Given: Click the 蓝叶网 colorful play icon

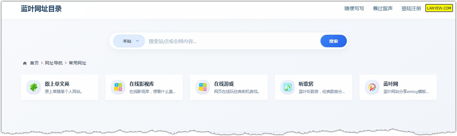Looking at the screenshot, I should (372, 87).
